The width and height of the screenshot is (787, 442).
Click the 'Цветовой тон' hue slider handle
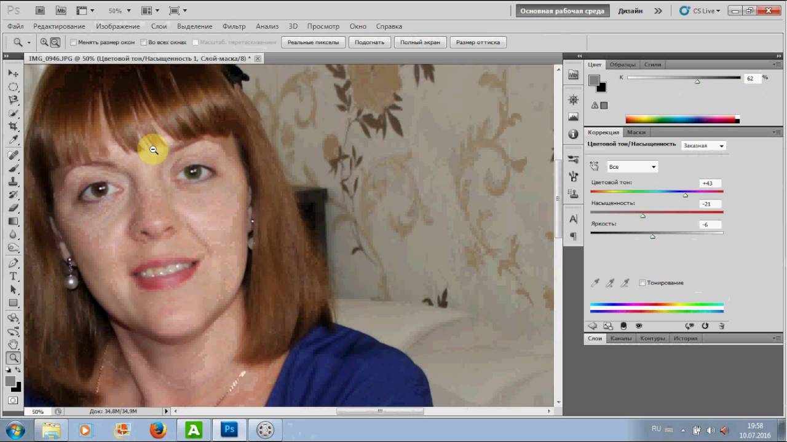(686, 195)
